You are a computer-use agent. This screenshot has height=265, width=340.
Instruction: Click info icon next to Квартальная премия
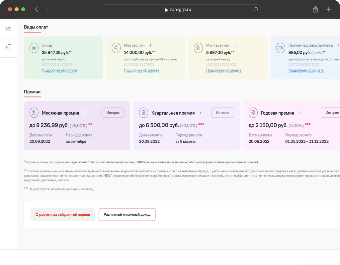(201, 113)
